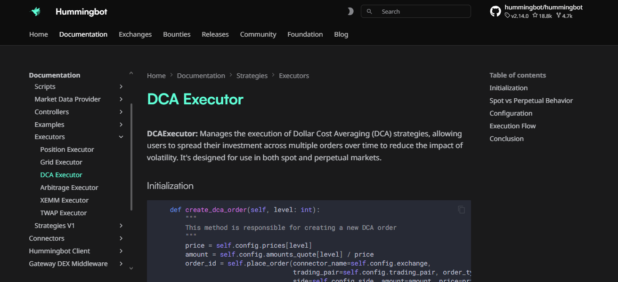The width and height of the screenshot is (618, 282).
Task: Copy code block with clipboard icon
Action: (x=462, y=210)
